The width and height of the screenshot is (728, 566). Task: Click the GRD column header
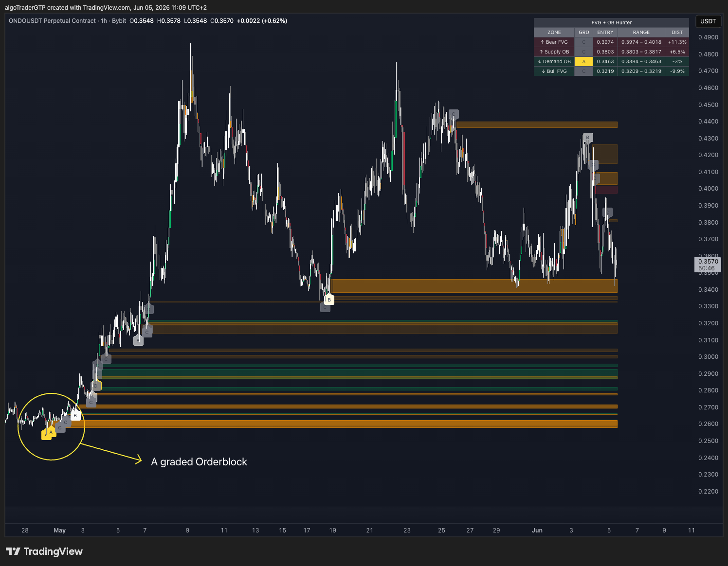[x=584, y=33]
